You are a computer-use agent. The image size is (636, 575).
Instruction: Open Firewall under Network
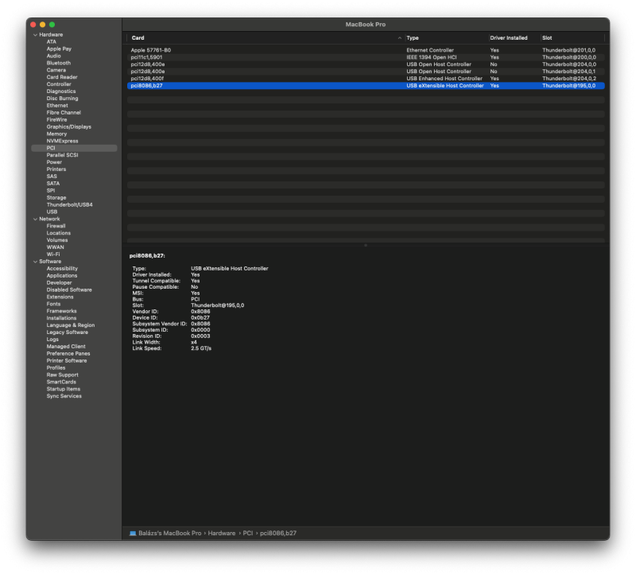[x=56, y=227]
